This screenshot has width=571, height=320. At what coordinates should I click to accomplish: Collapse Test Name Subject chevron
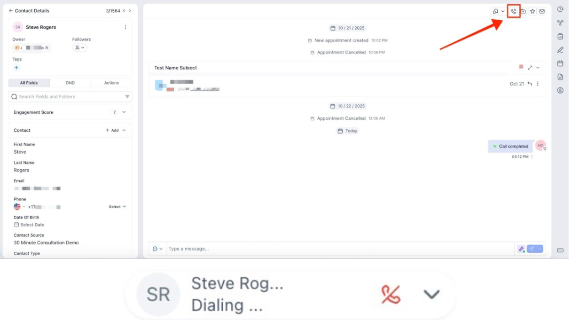pos(538,68)
